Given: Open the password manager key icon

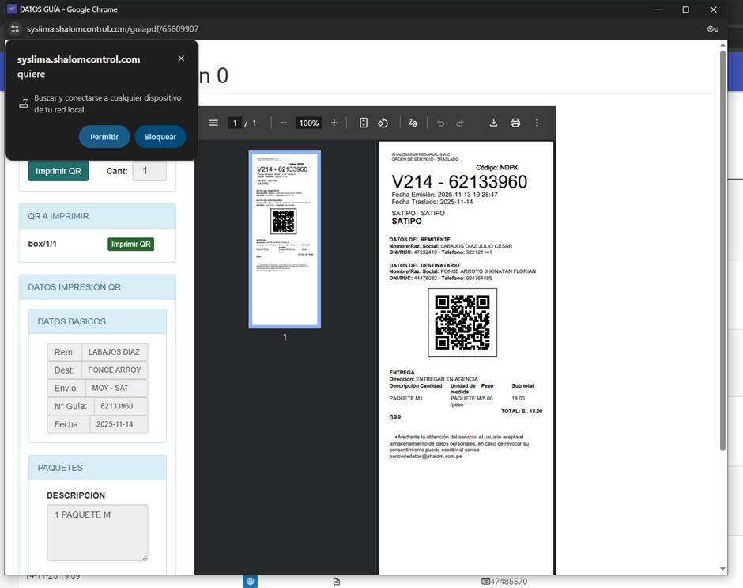Looking at the screenshot, I should point(712,29).
